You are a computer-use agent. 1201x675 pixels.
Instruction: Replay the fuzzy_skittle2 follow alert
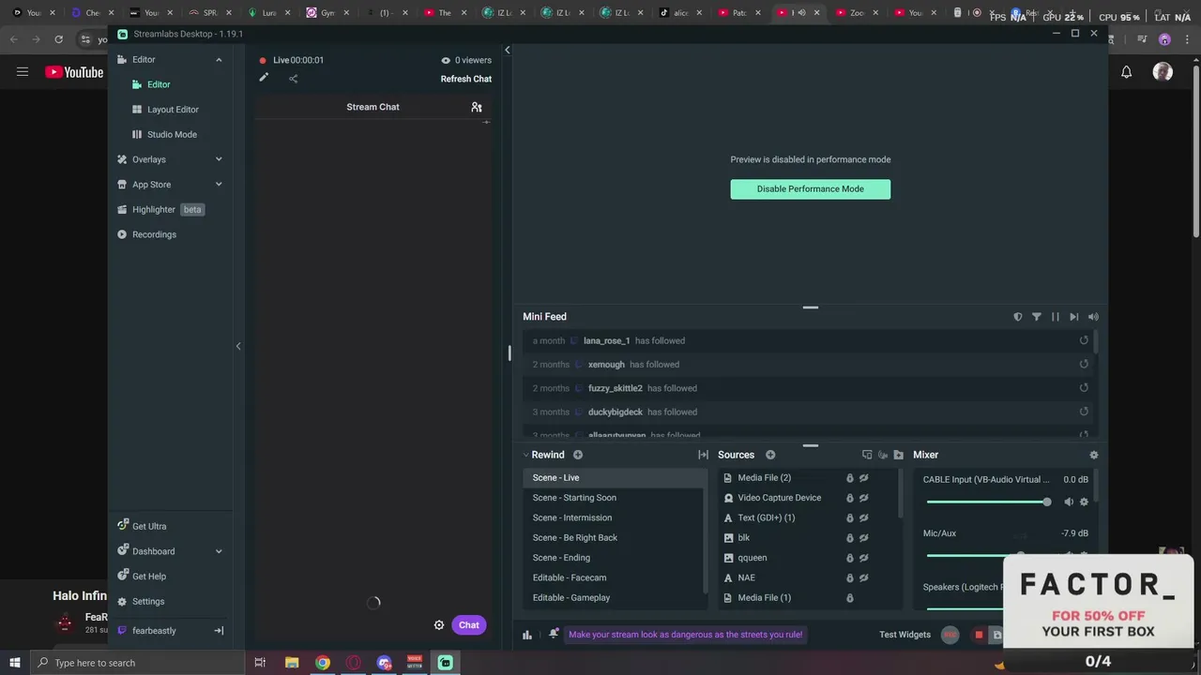1084,388
